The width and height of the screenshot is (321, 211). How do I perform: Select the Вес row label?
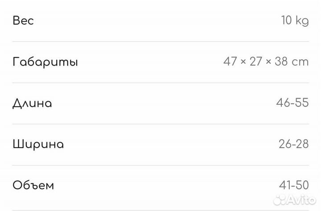click(23, 21)
